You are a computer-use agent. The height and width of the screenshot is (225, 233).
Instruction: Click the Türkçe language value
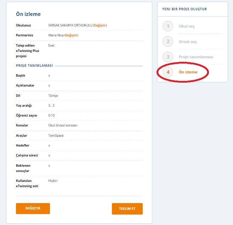click(53, 95)
